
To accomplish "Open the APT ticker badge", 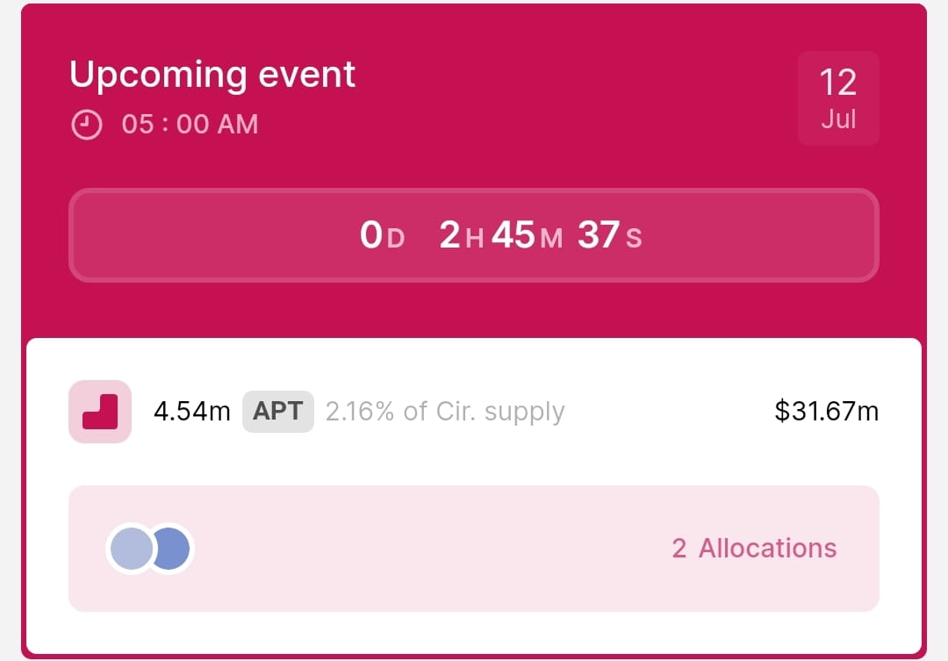I will coord(278,411).
